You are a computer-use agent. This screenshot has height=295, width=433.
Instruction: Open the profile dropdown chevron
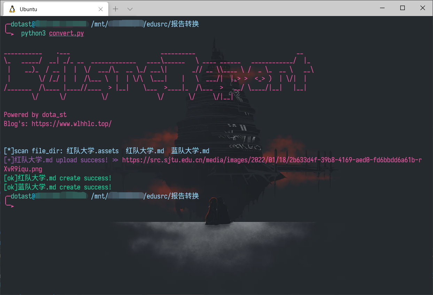130,9
